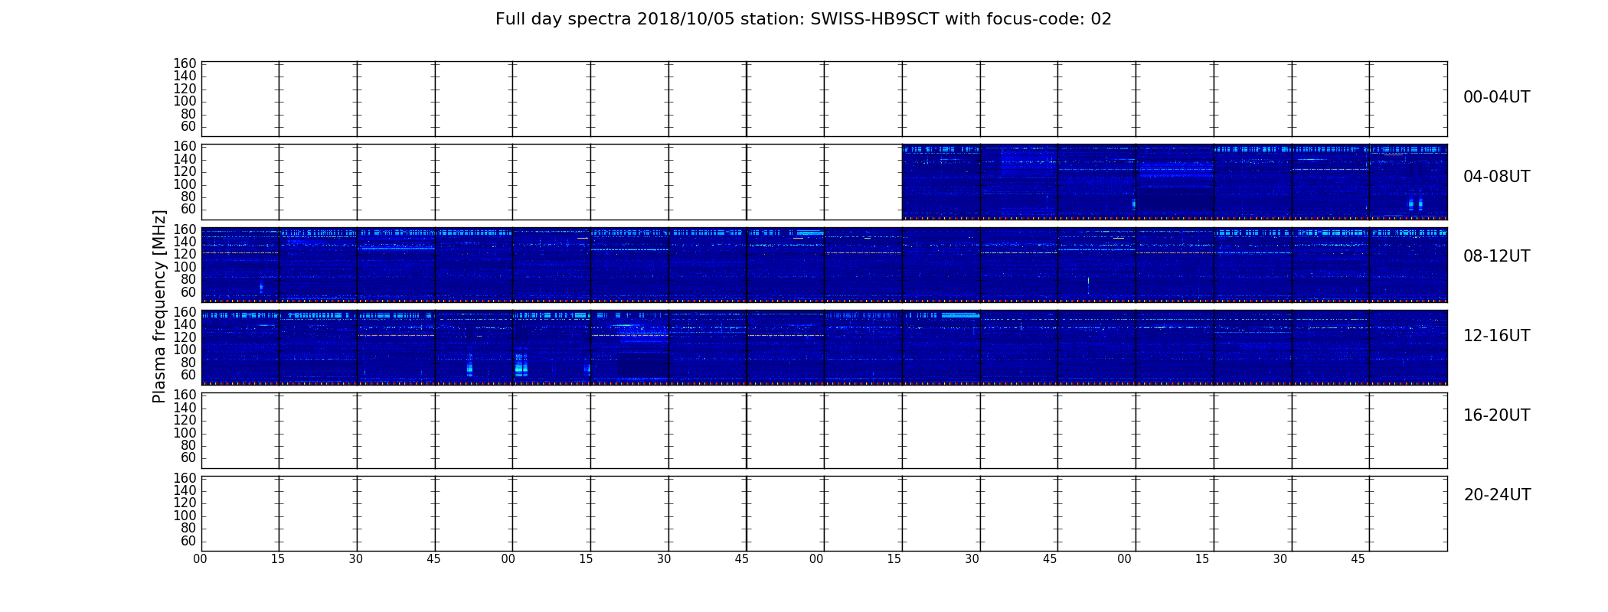The width and height of the screenshot is (1608, 612).
Task: Select the "16-20UT" panel label
Action: click(x=1497, y=415)
